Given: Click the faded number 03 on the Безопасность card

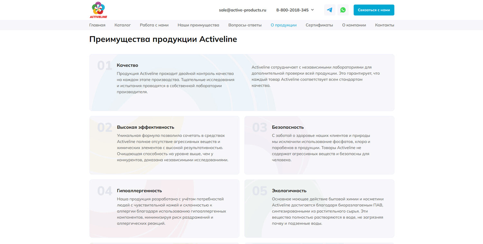Looking at the screenshot, I should (260, 128).
